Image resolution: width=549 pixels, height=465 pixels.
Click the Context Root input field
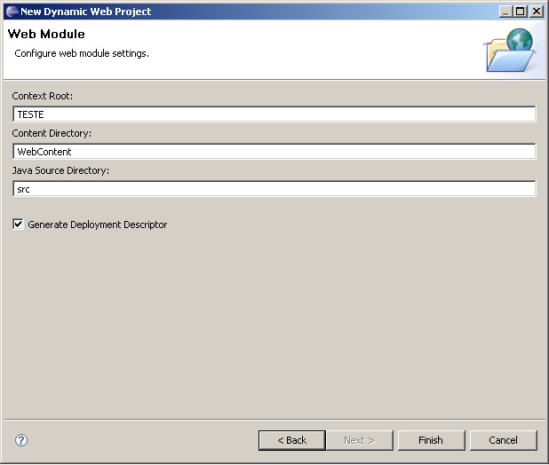[274, 114]
